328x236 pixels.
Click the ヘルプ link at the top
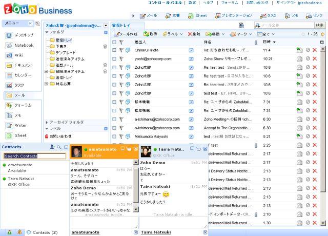tap(208, 3)
